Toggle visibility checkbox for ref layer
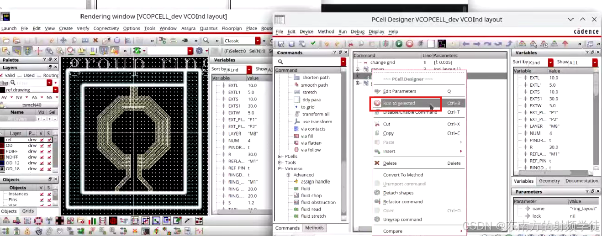This screenshot has height=236, width=602. tap(42, 140)
